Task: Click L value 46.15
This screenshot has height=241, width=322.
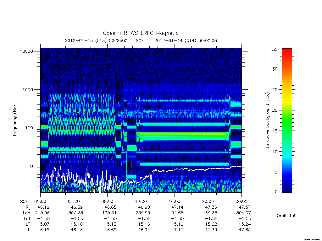Action: coord(43,230)
